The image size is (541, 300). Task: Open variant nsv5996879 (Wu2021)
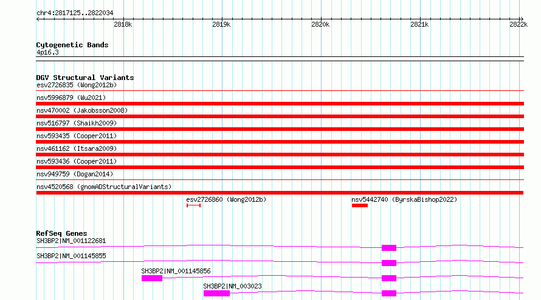point(71,98)
